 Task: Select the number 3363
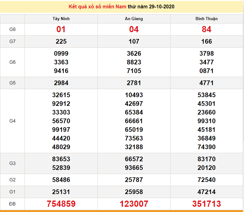coord(61,62)
